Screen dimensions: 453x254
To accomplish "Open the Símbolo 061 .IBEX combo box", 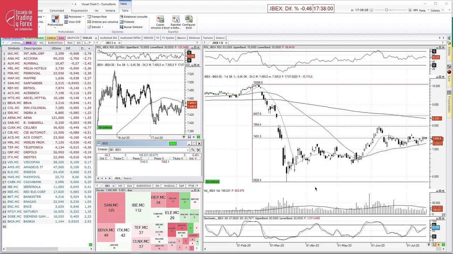I will coord(149,150).
